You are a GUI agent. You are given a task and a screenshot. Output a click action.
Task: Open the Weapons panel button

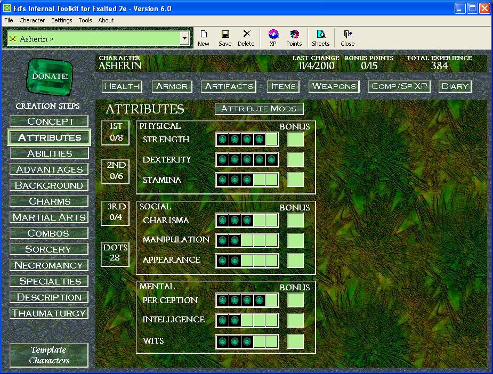click(334, 86)
